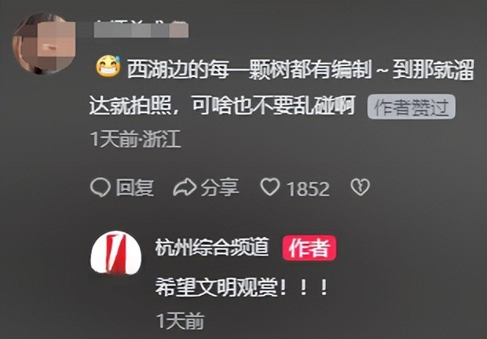Click the 作者赞过 badge
The image size is (487, 339).
coord(412,107)
